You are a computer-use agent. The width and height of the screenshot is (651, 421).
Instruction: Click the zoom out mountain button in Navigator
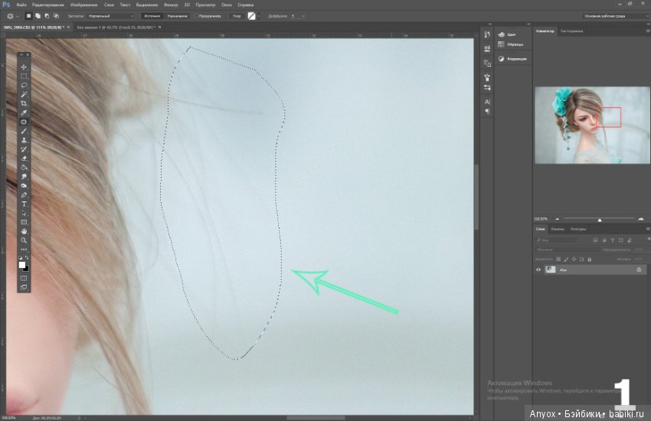557,219
